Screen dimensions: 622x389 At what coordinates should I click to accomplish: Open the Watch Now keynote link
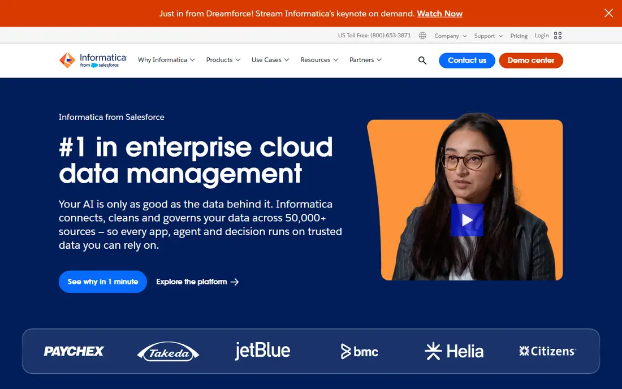tap(439, 14)
